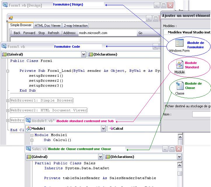Viewport: 211px width, 187px height.
Task: Open the Module1 object dropdown
Action: (x=103, y=128)
